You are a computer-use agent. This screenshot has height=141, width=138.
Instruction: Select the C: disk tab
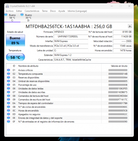(12, 17)
